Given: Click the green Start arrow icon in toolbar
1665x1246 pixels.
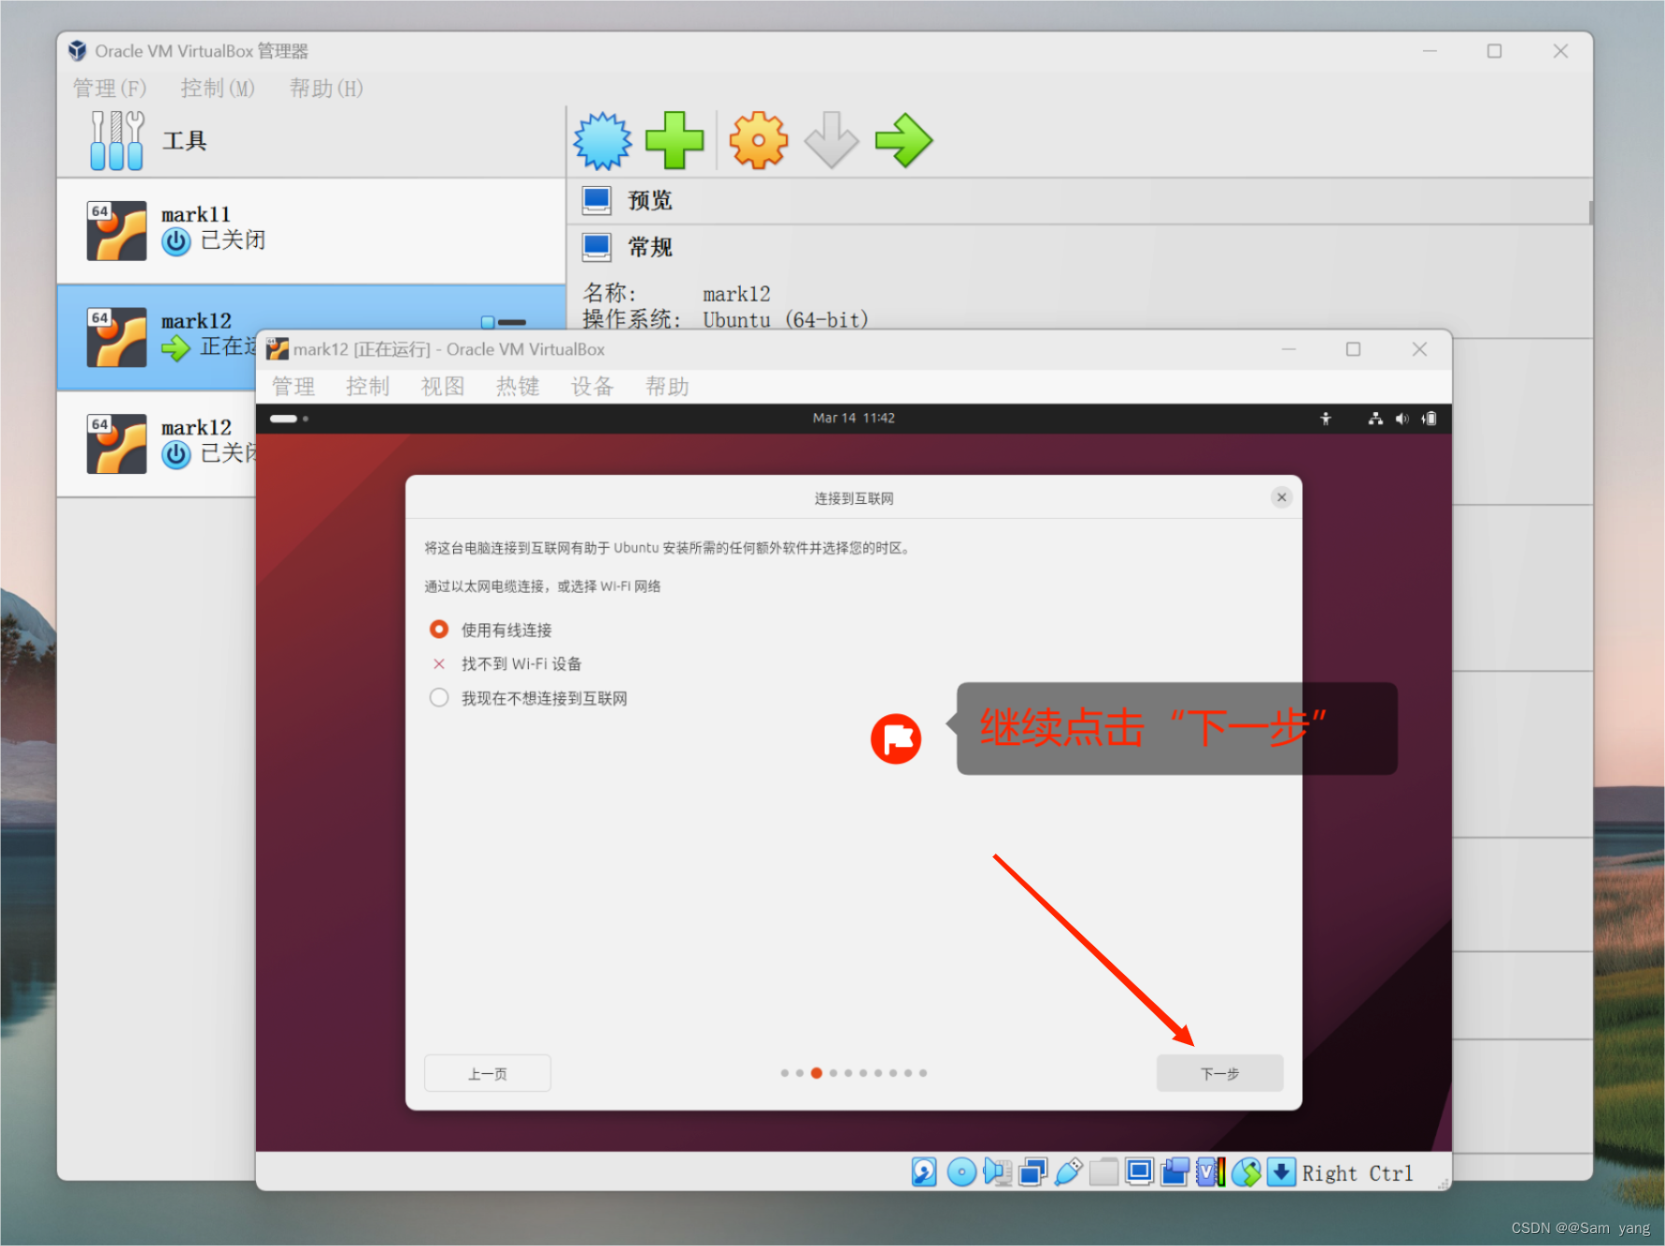Looking at the screenshot, I should (x=904, y=140).
